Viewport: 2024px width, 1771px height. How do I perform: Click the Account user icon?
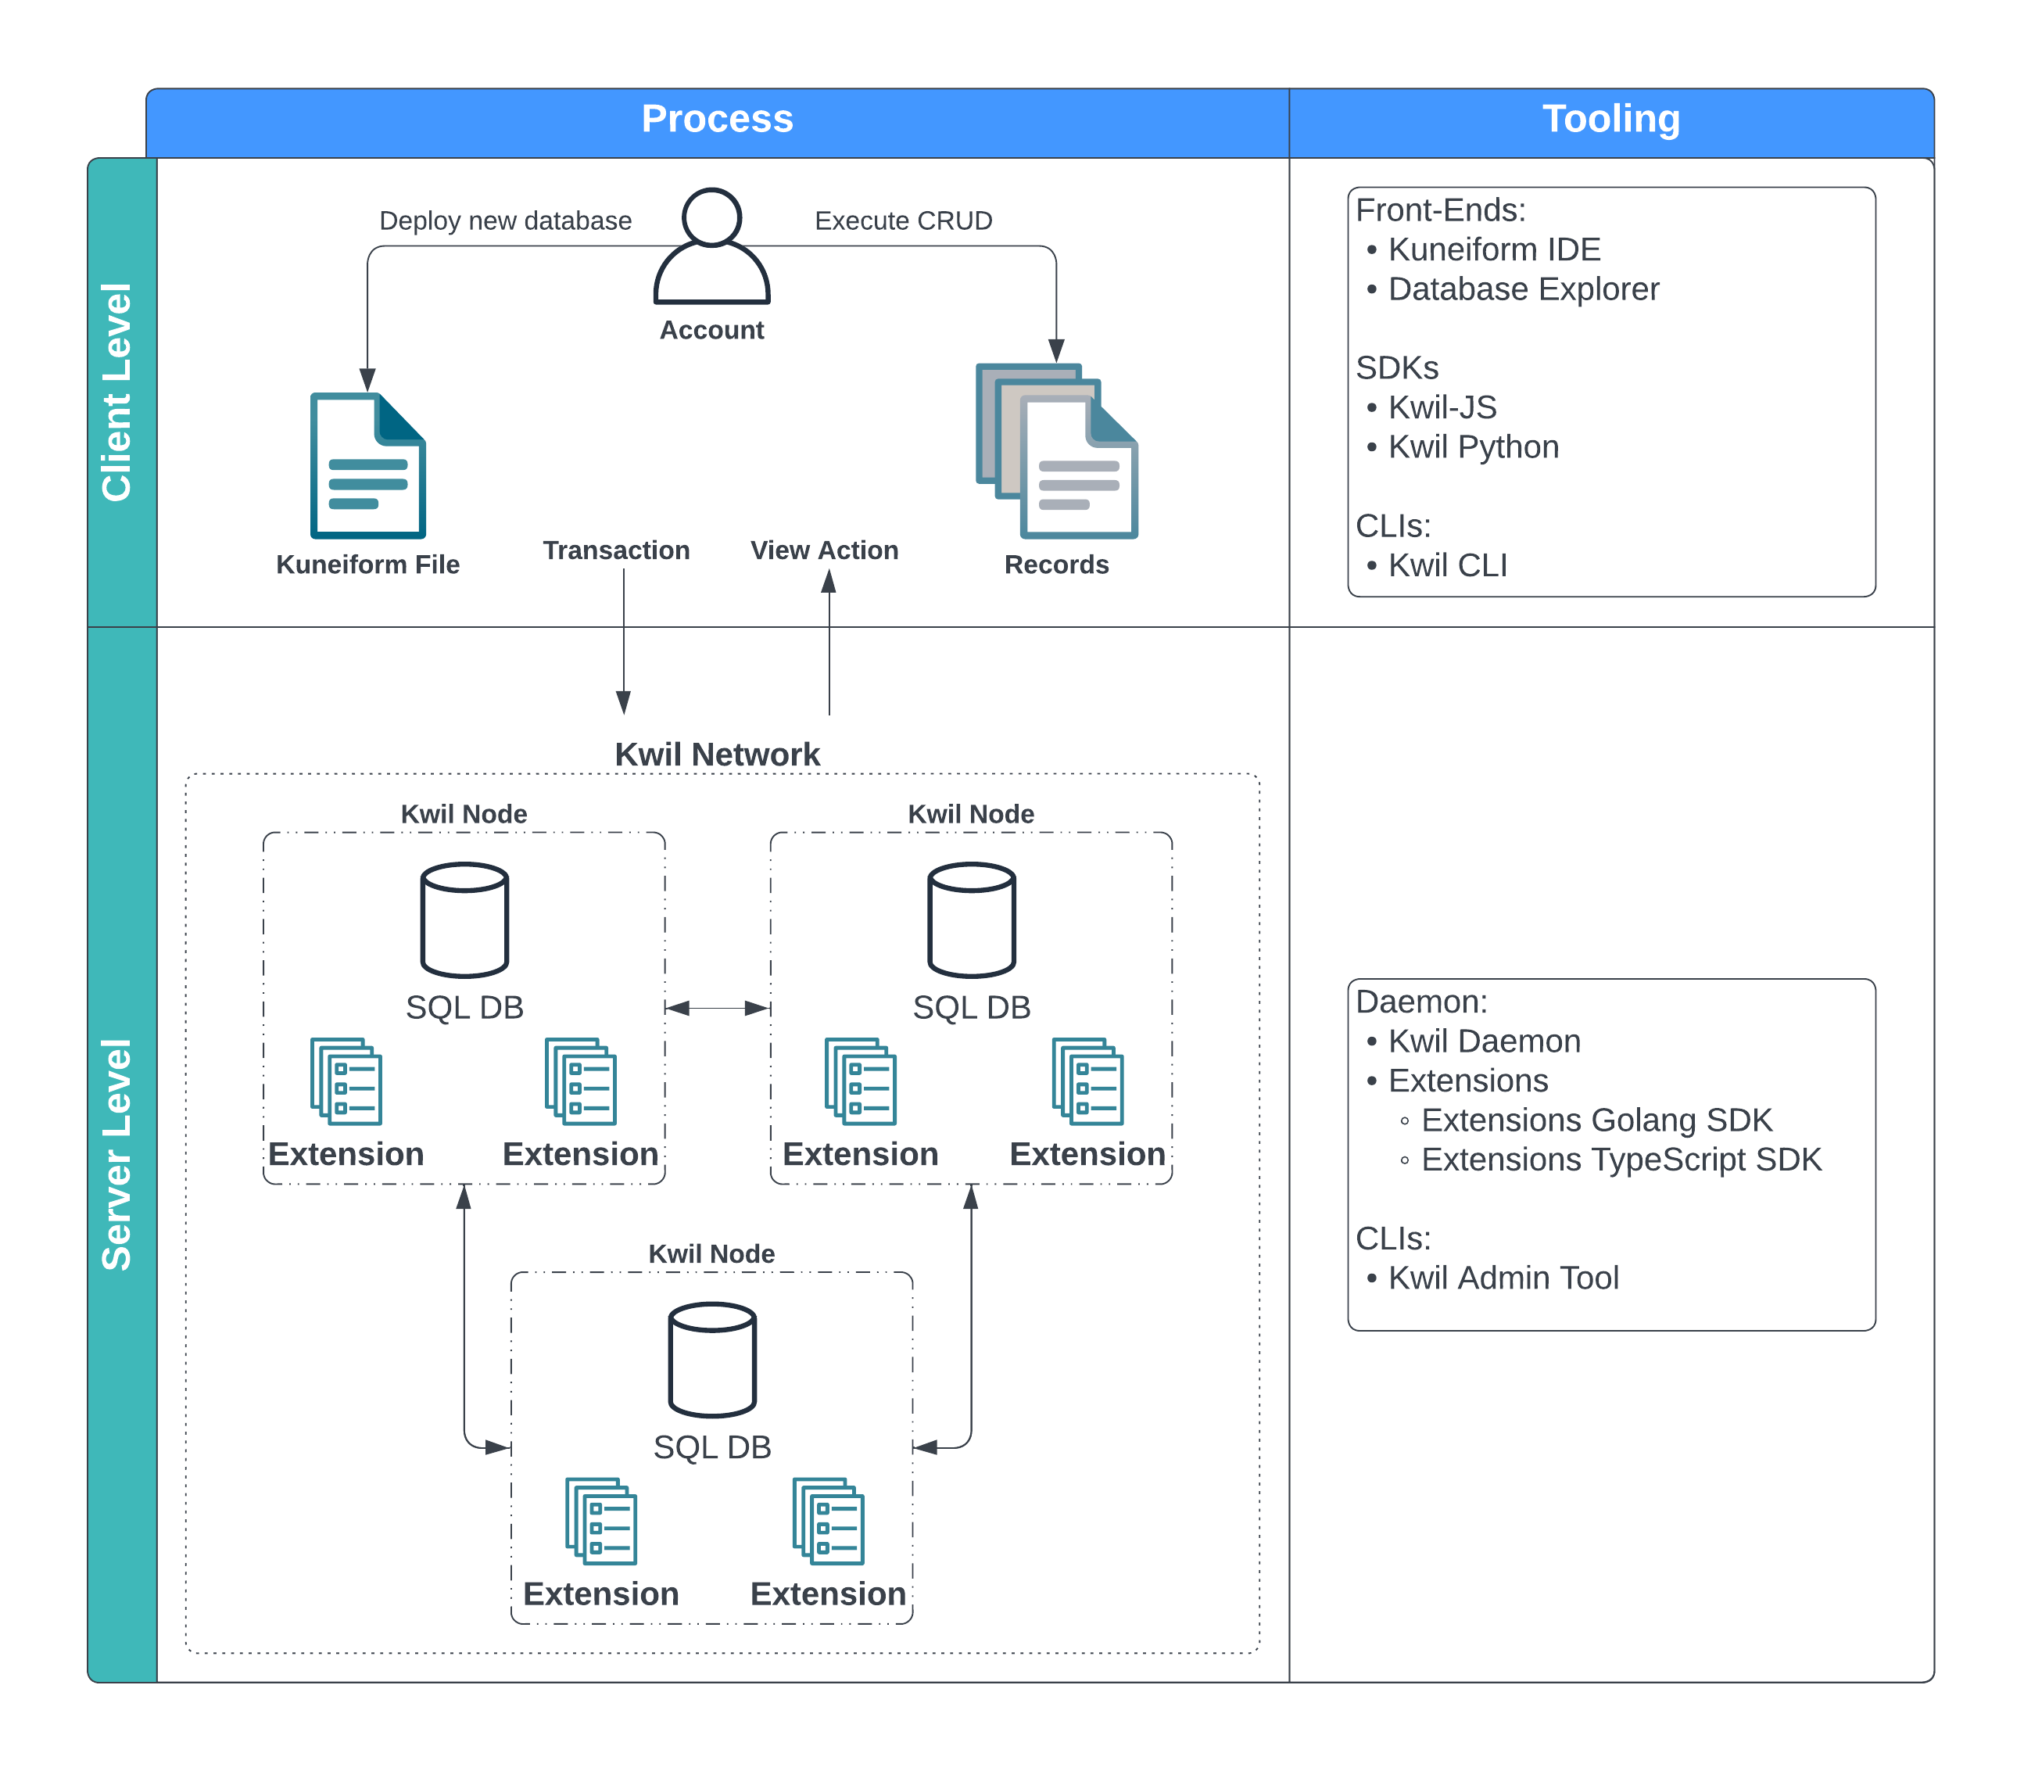pyautogui.click(x=711, y=246)
